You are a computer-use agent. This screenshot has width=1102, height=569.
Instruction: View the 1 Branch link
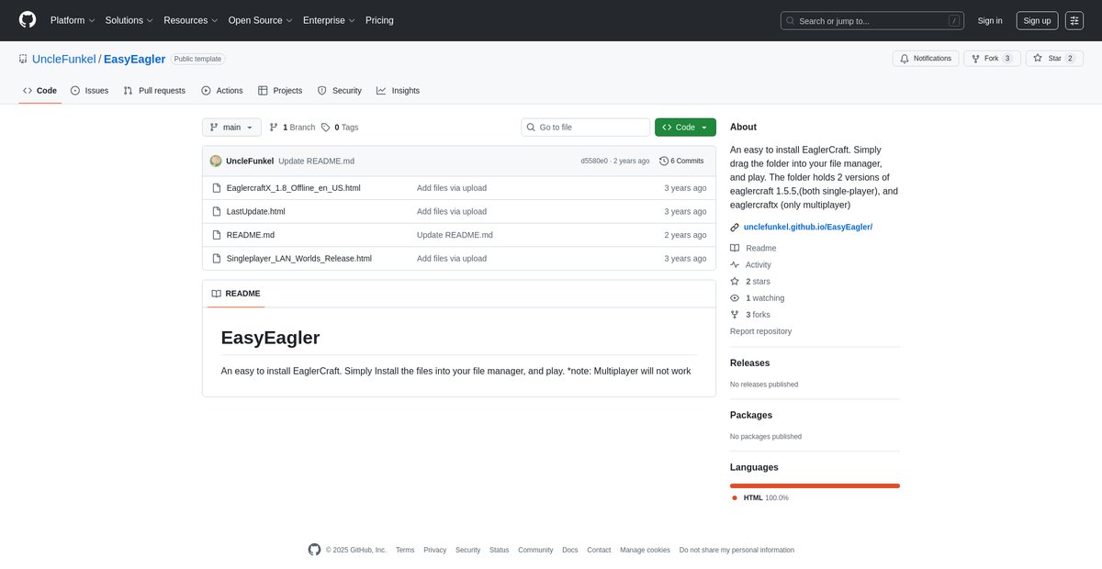(292, 128)
